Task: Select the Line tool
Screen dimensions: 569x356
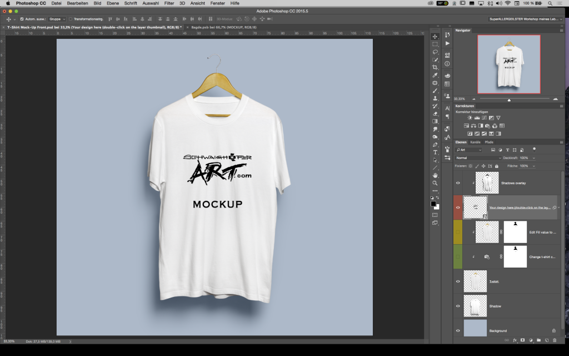Action: [x=435, y=168]
